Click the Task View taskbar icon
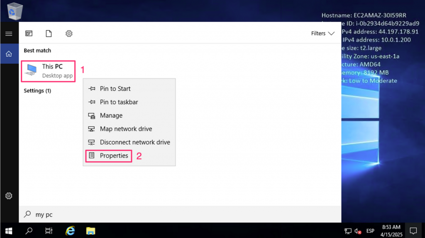The width and height of the screenshot is (425, 238). coord(49,231)
